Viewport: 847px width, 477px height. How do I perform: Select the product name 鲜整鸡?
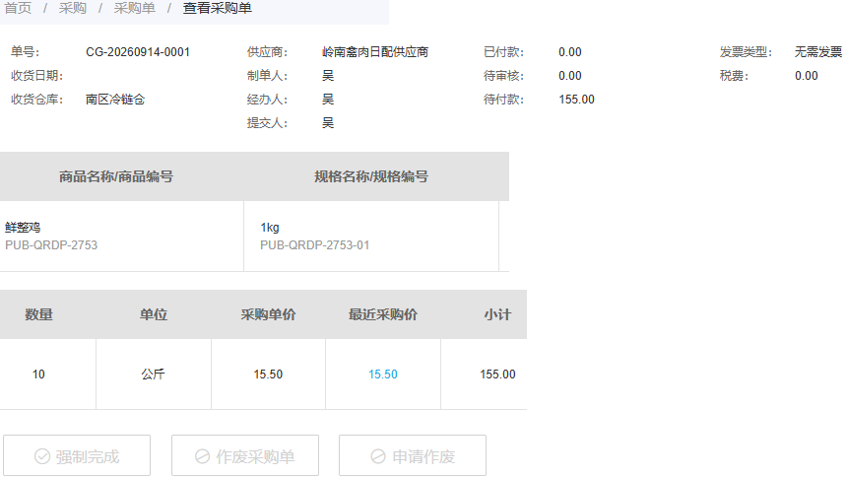point(23,228)
